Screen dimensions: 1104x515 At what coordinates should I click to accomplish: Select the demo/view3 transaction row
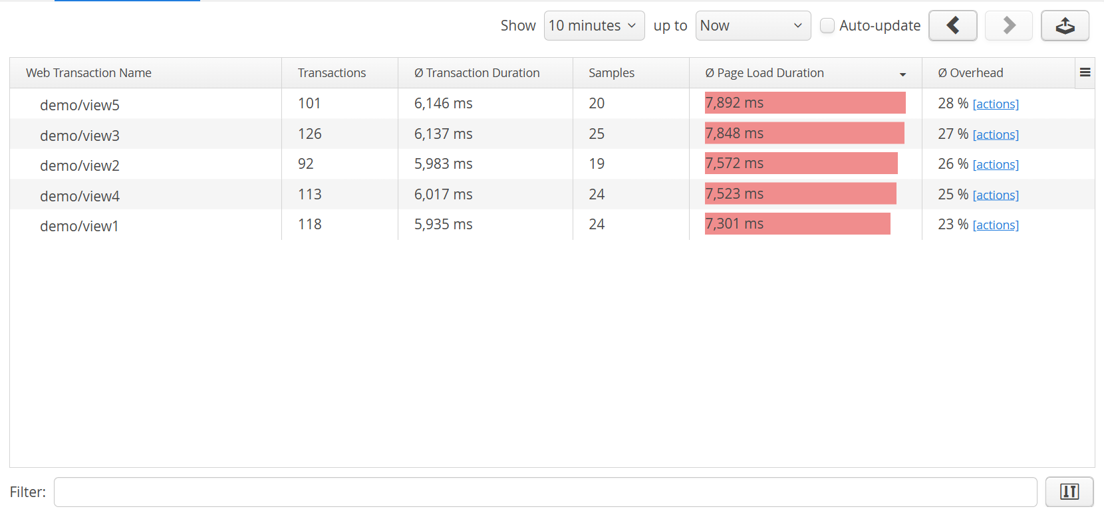[80, 136]
